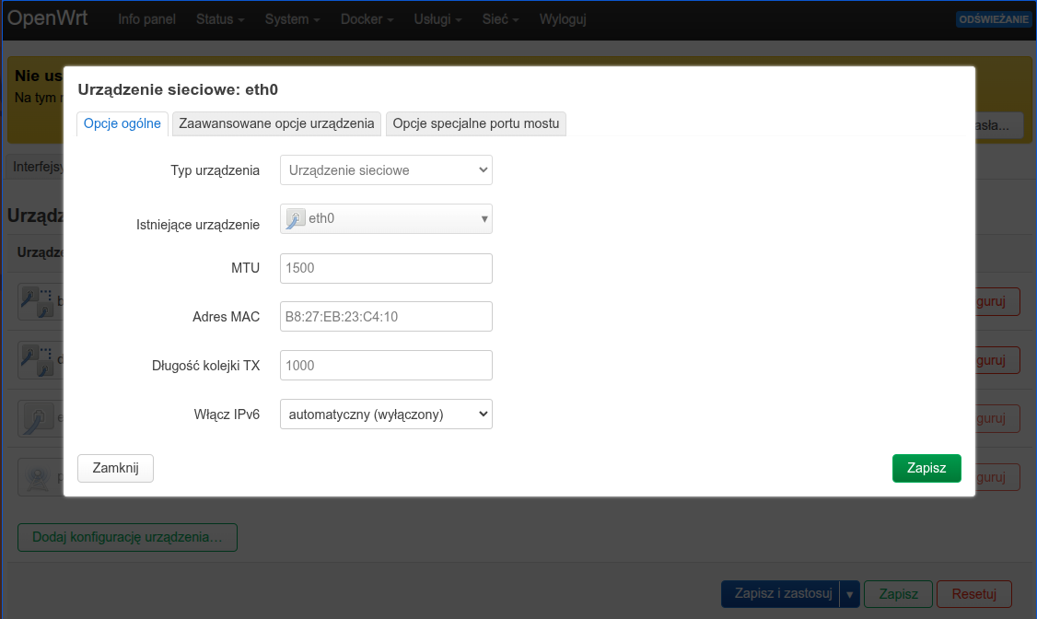Switch to Zaawansowane opcje urządzenia tab
This screenshot has width=1037, height=619.
pos(277,123)
